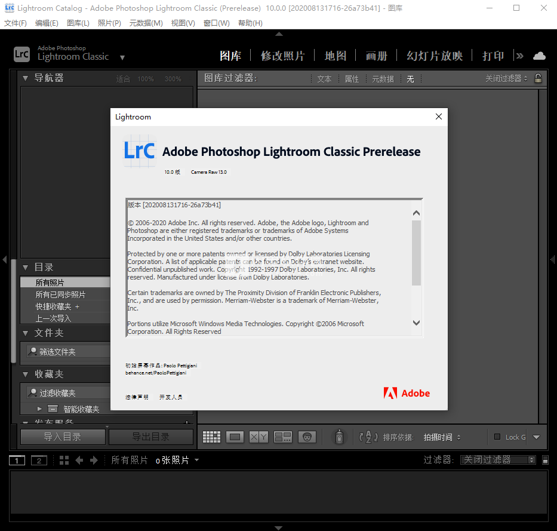This screenshot has height=531, width=557.
Task: Click the 导入目录 button
Action: 63,437
